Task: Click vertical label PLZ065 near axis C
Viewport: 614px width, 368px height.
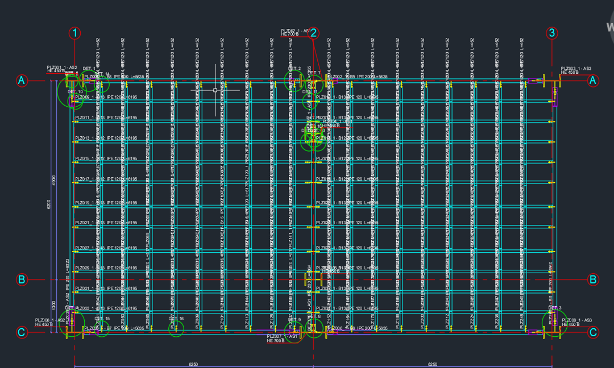Action: (x=148, y=321)
